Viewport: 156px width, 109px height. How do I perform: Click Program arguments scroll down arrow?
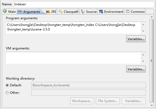coord(143,31)
